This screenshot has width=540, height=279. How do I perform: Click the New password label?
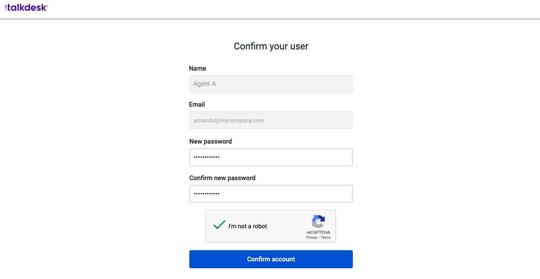[x=210, y=141]
